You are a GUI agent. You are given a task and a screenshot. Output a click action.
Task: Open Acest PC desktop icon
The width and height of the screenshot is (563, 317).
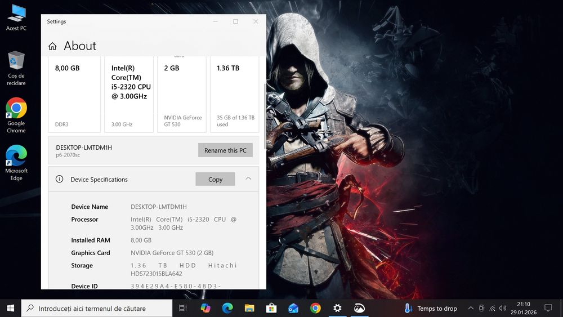[x=16, y=17]
